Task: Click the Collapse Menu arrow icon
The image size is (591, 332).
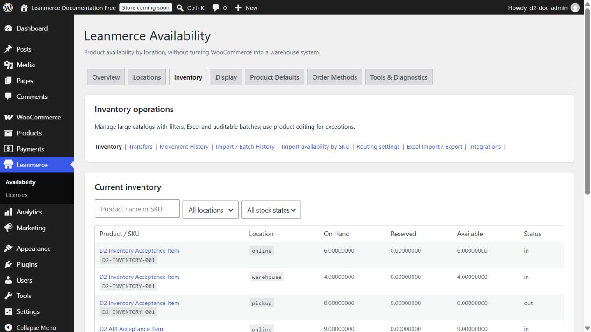Action: [8, 327]
